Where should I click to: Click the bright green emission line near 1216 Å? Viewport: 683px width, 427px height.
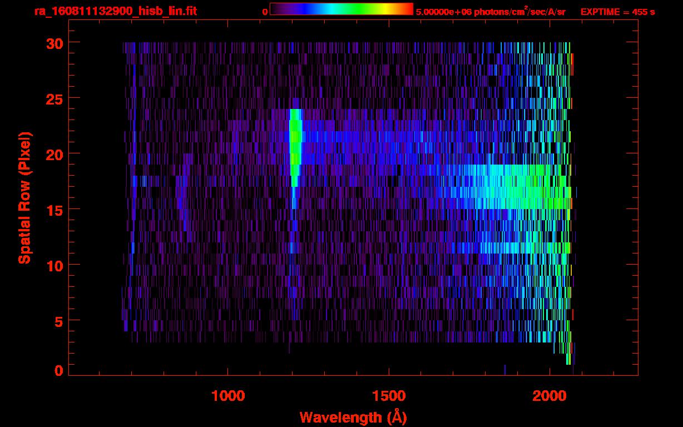coord(295,147)
